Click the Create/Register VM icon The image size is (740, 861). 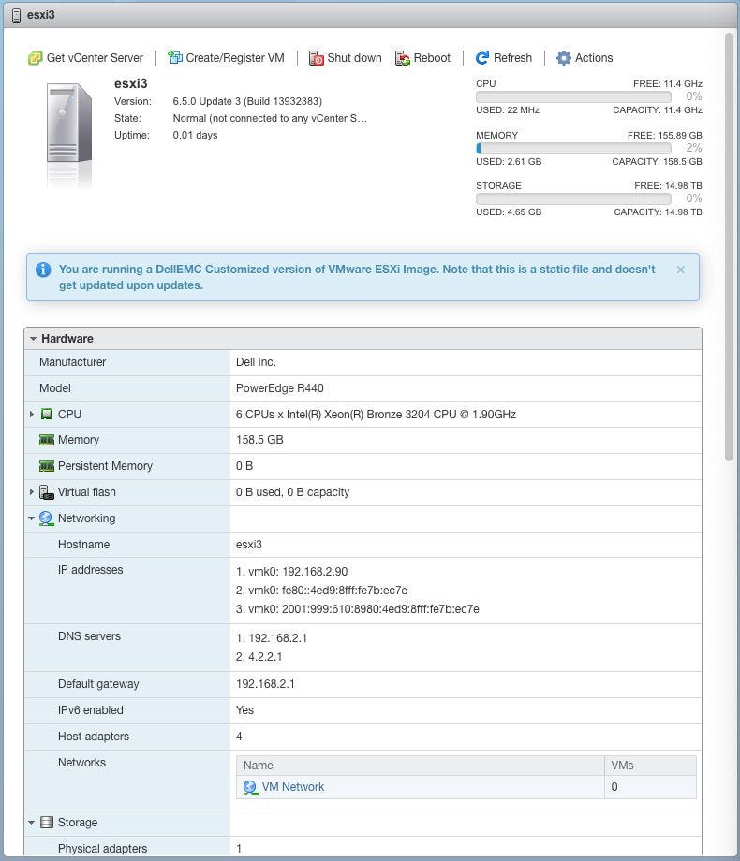click(x=175, y=57)
